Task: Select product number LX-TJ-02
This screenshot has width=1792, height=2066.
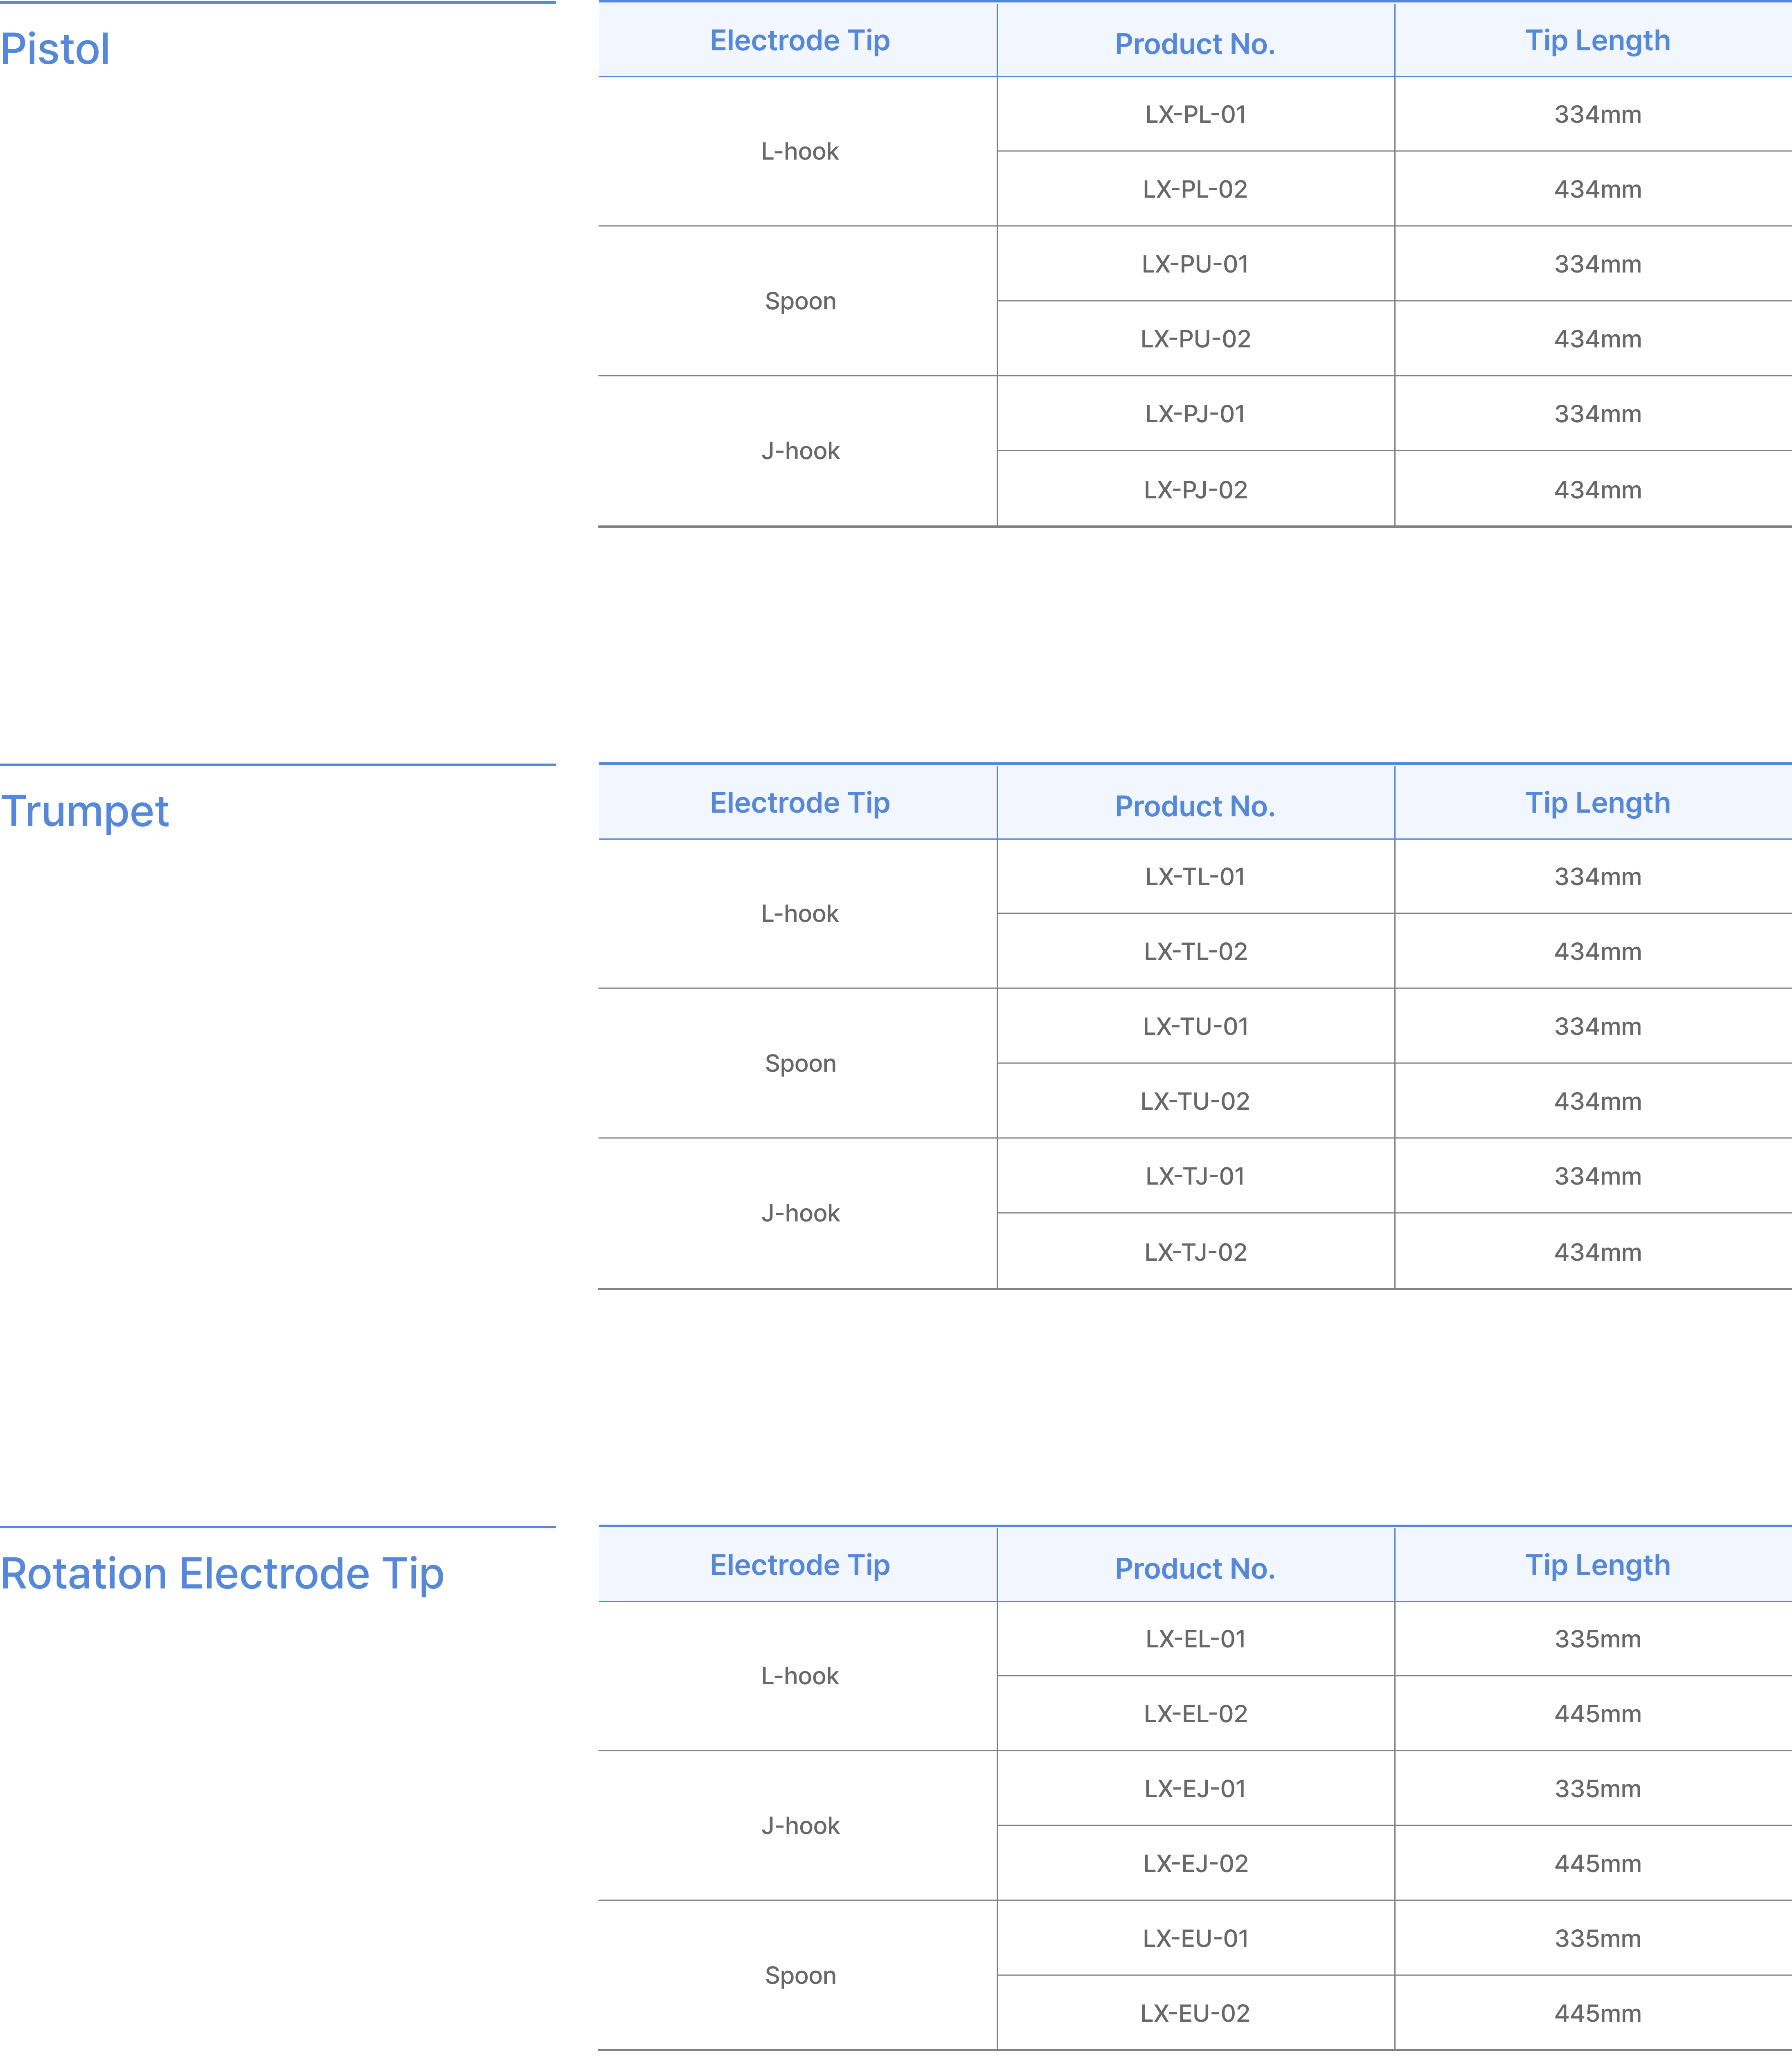Action: (1195, 1252)
